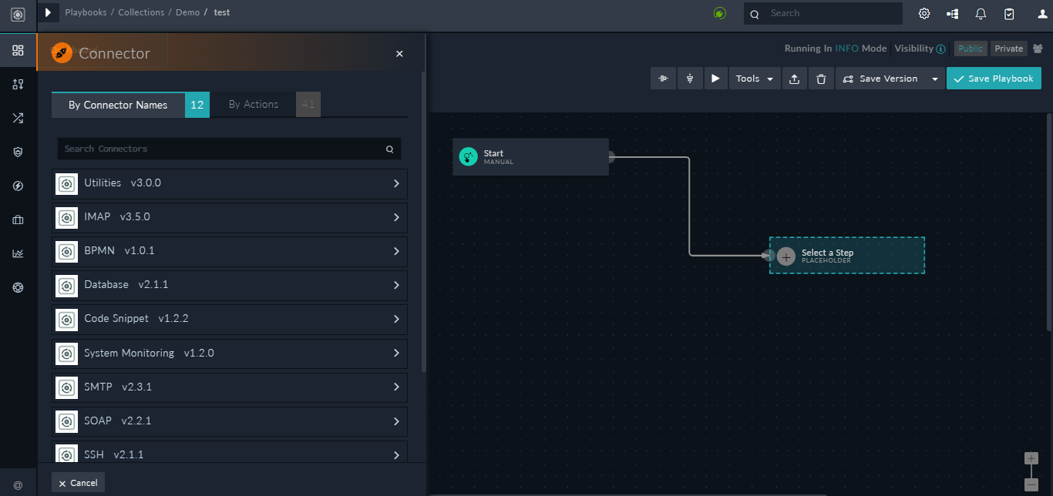Open the settings gear icon
This screenshot has width=1053, height=496.
(x=923, y=13)
